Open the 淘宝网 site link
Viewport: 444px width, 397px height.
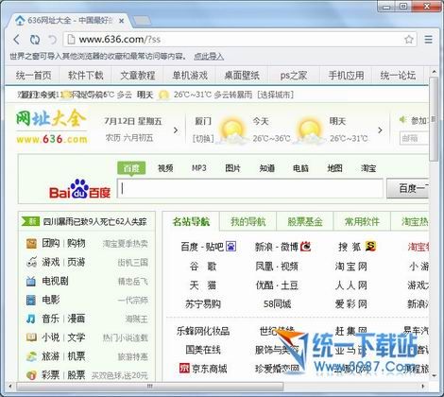pos(351,267)
